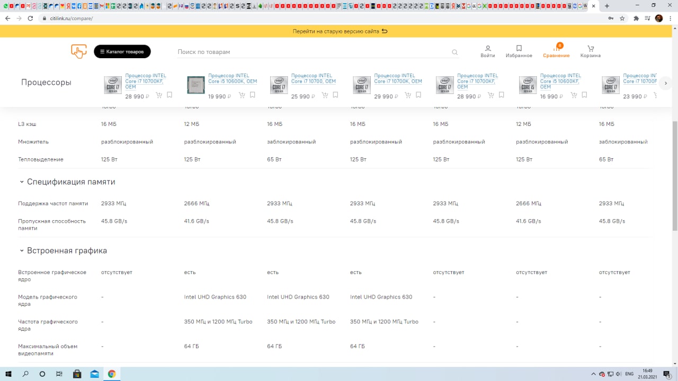This screenshot has height=381, width=678.
Task: Bookmark this page with the star icon
Action: point(622,18)
